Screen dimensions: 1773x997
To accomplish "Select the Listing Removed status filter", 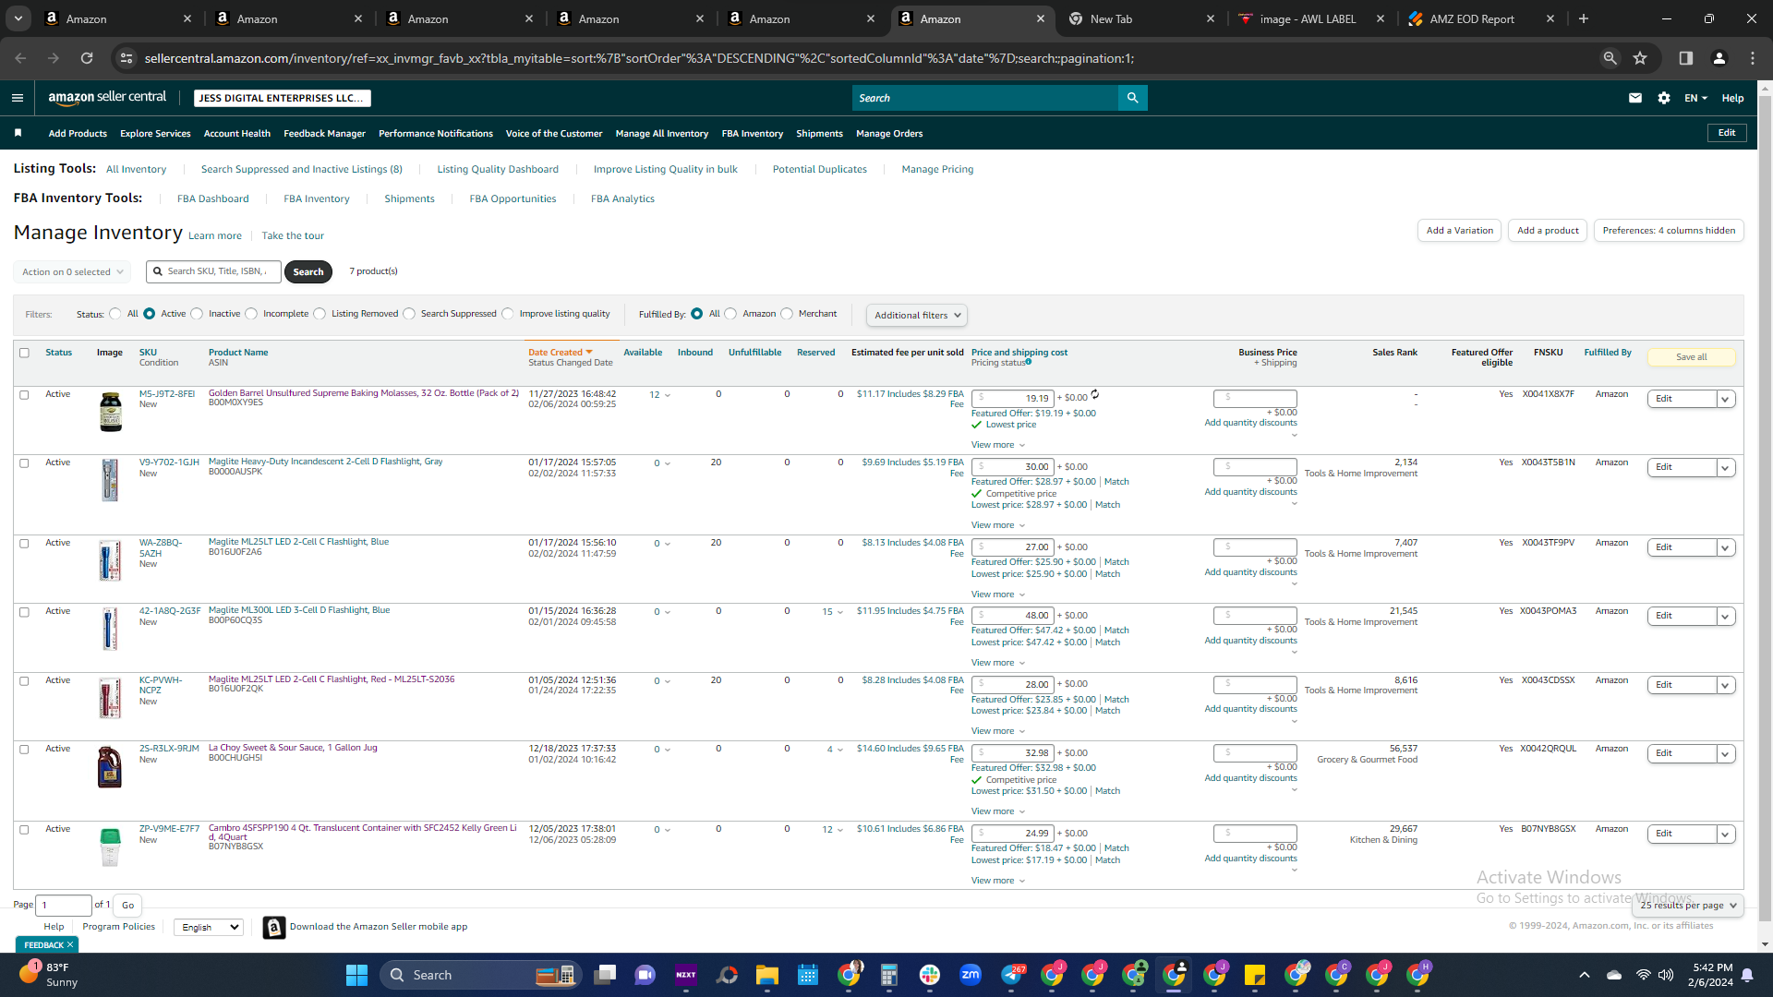I will click(320, 314).
